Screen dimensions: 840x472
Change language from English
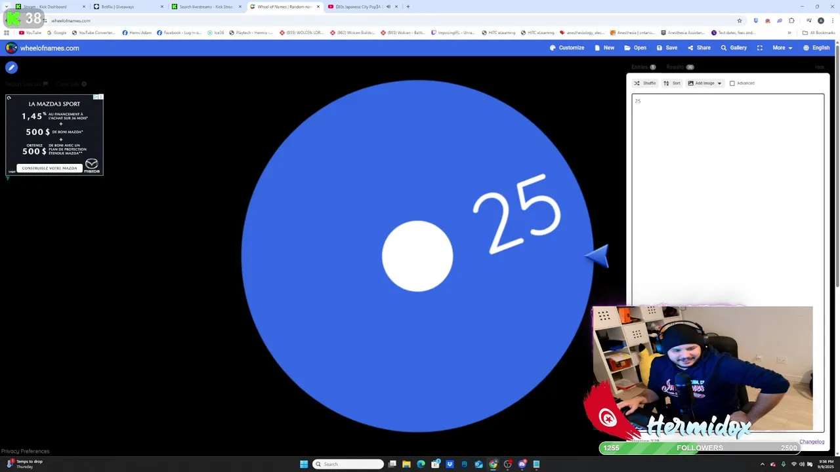click(x=816, y=48)
